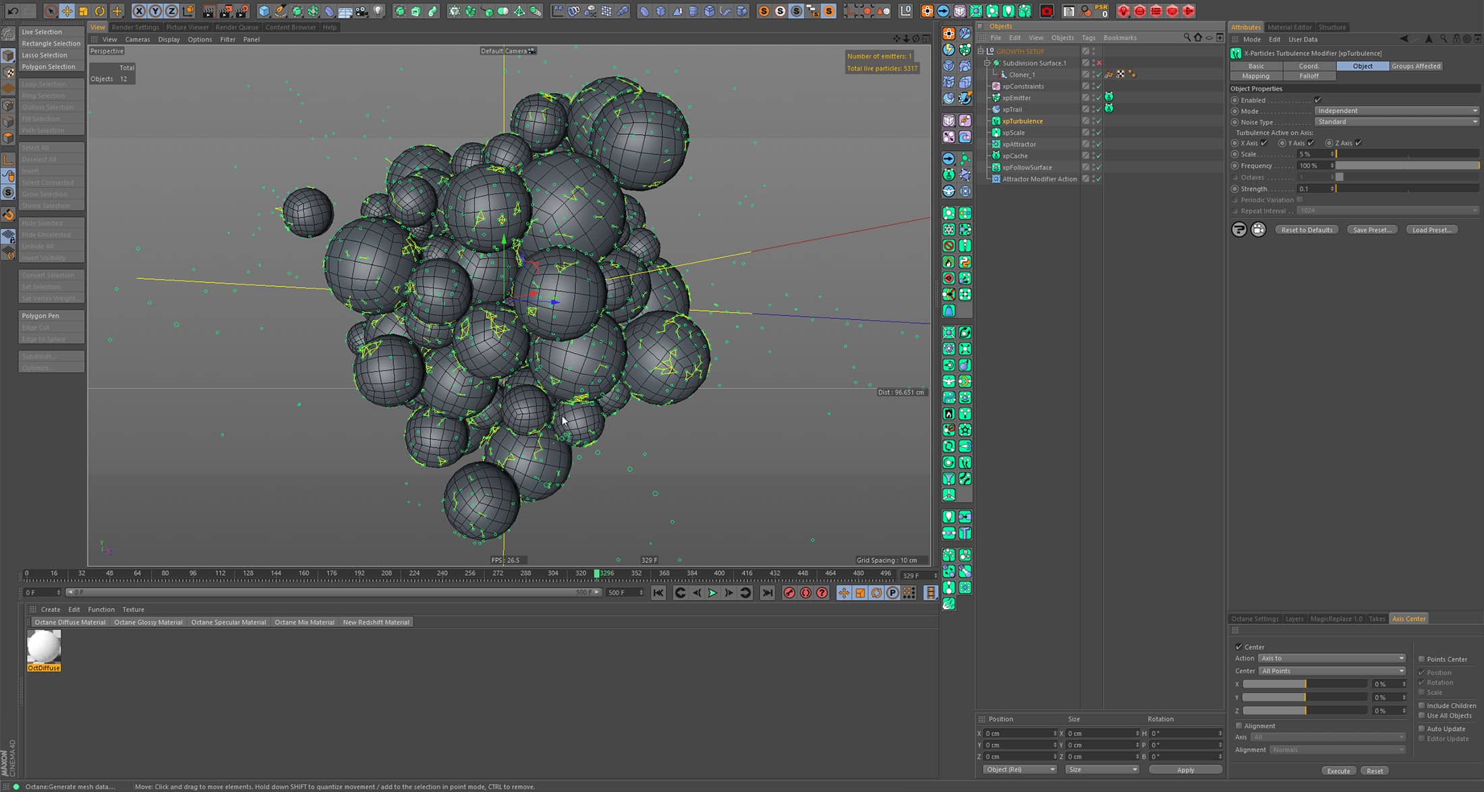Viewport: 1484px width, 792px height.
Task: Open the Center dropdown showing All Points
Action: click(1332, 671)
